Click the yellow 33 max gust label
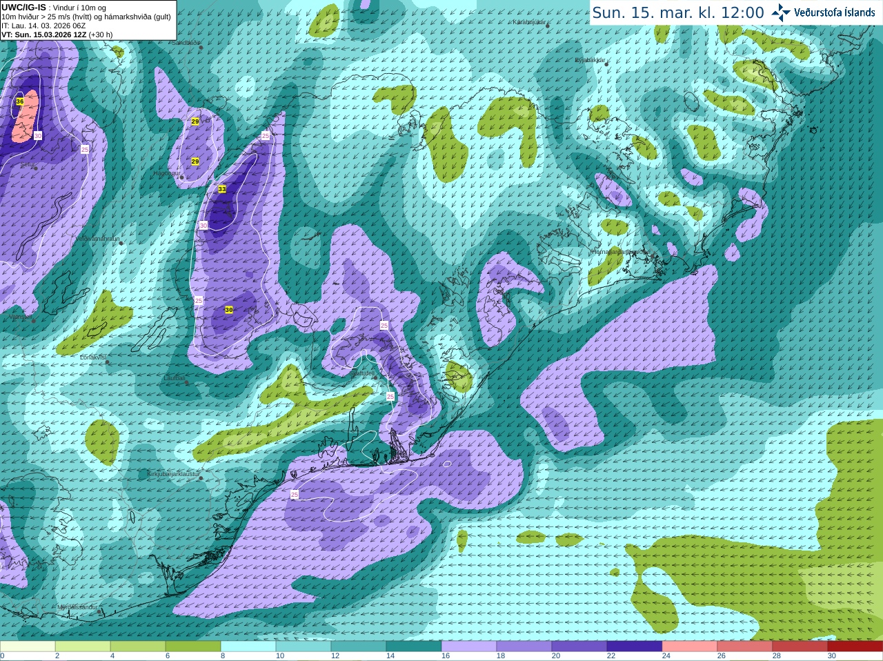The image size is (883, 661). [x=222, y=189]
